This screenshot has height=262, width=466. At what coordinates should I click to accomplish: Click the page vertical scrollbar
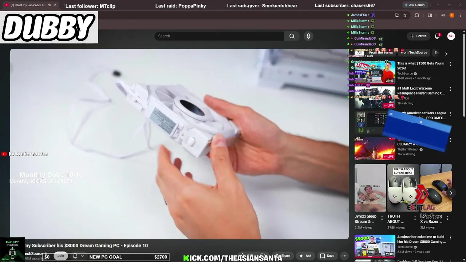[464, 75]
